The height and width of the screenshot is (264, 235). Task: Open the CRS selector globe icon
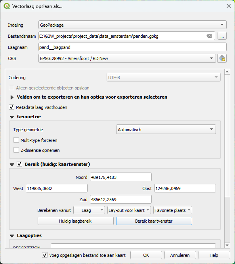click(x=222, y=58)
